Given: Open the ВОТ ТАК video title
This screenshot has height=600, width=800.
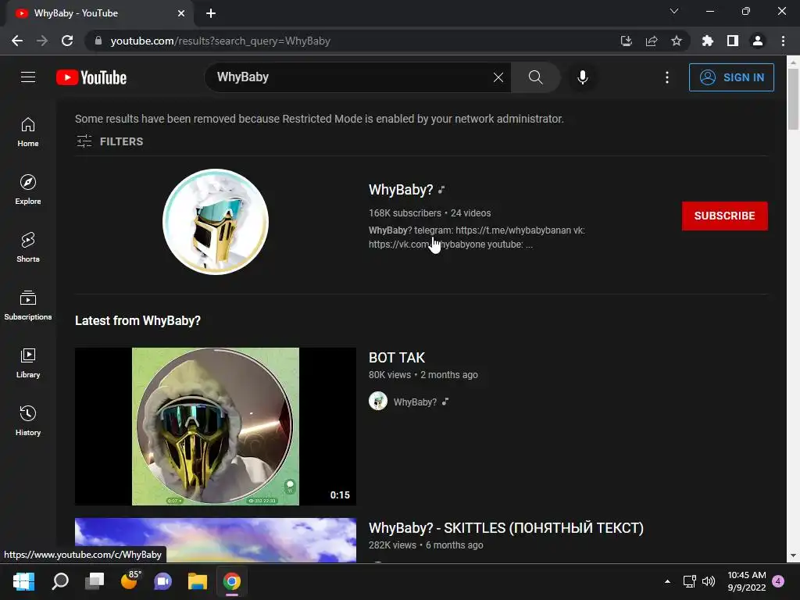Looking at the screenshot, I should tap(397, 358).
